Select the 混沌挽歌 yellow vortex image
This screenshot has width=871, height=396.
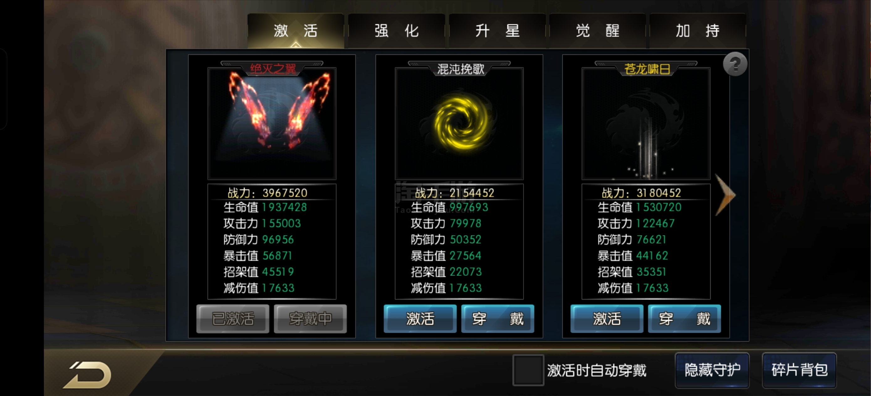(x=459, y=124)
